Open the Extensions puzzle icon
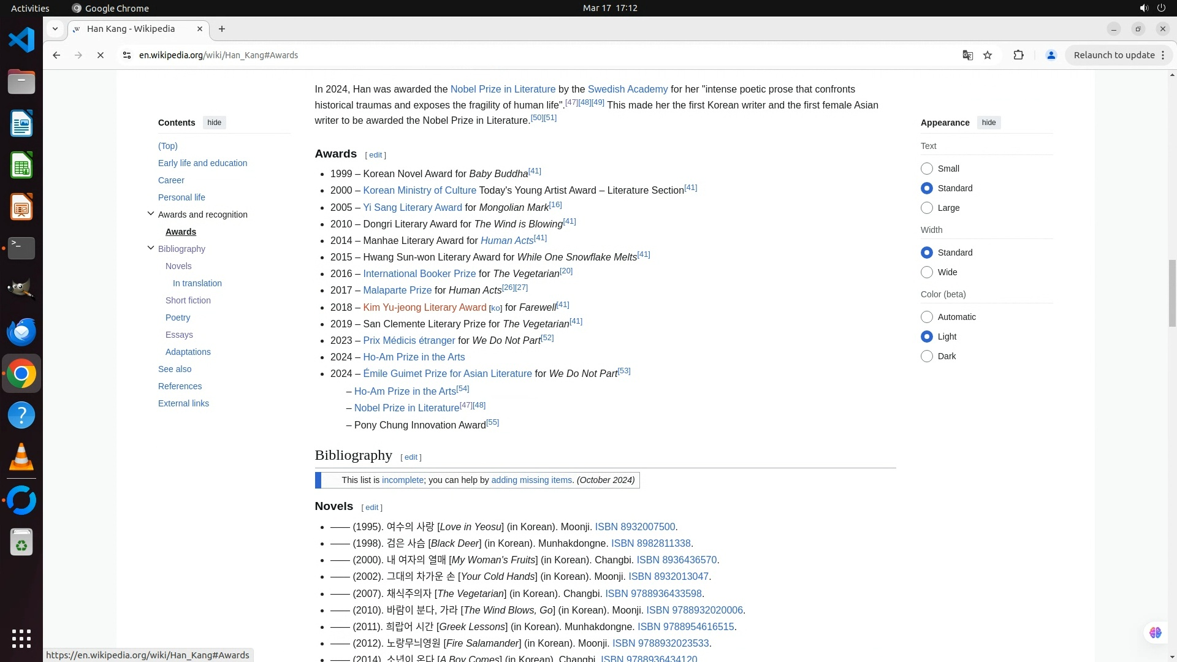The height and width of the screenshot is (662, 1177). click(x=1018, y=55)
